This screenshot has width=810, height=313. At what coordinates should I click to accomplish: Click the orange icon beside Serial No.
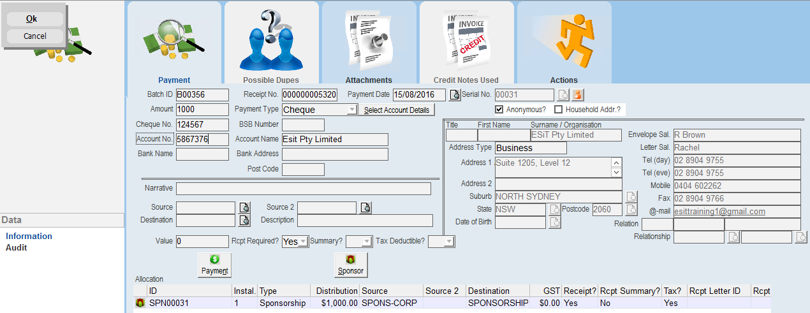click(x=577, y=95)
